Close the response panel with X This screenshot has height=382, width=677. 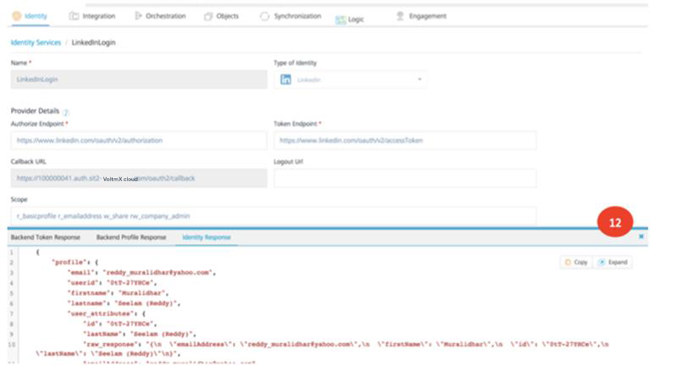641,237
